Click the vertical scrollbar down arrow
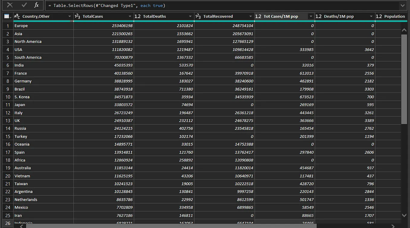Viewport: 410px width, 228px height. click(404, 216)
